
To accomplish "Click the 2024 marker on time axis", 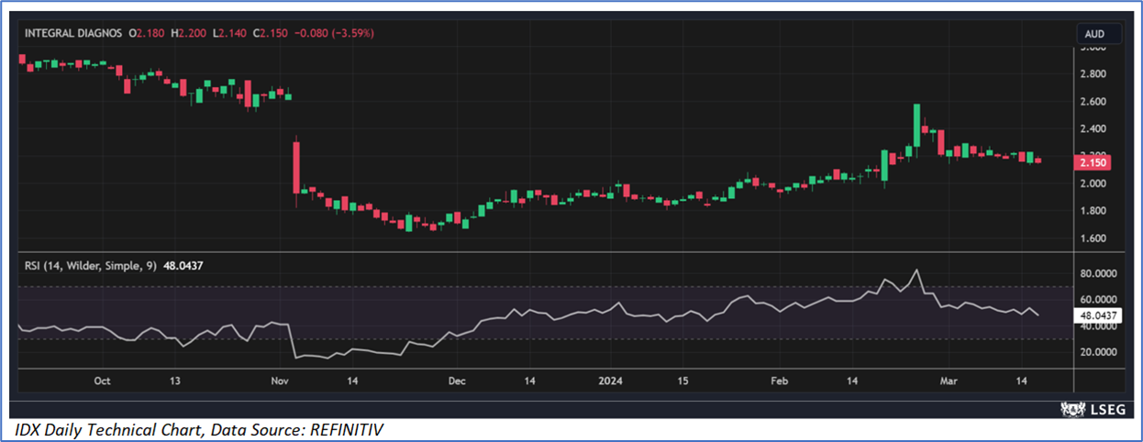I will point(610,381).
